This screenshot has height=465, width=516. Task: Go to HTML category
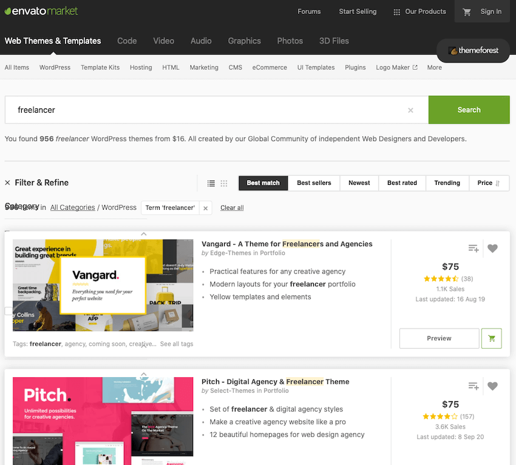click(171, 67)
